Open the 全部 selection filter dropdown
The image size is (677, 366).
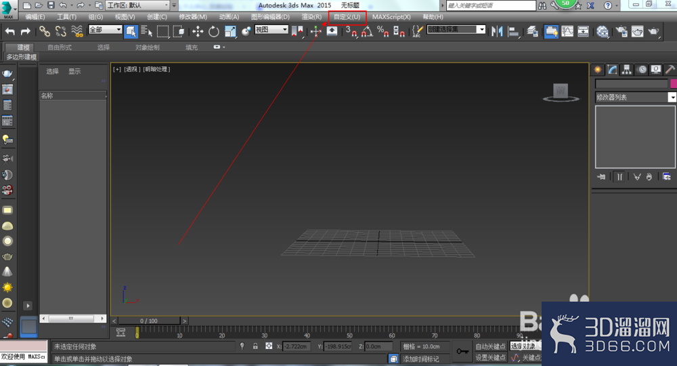(x=106, y=29)
